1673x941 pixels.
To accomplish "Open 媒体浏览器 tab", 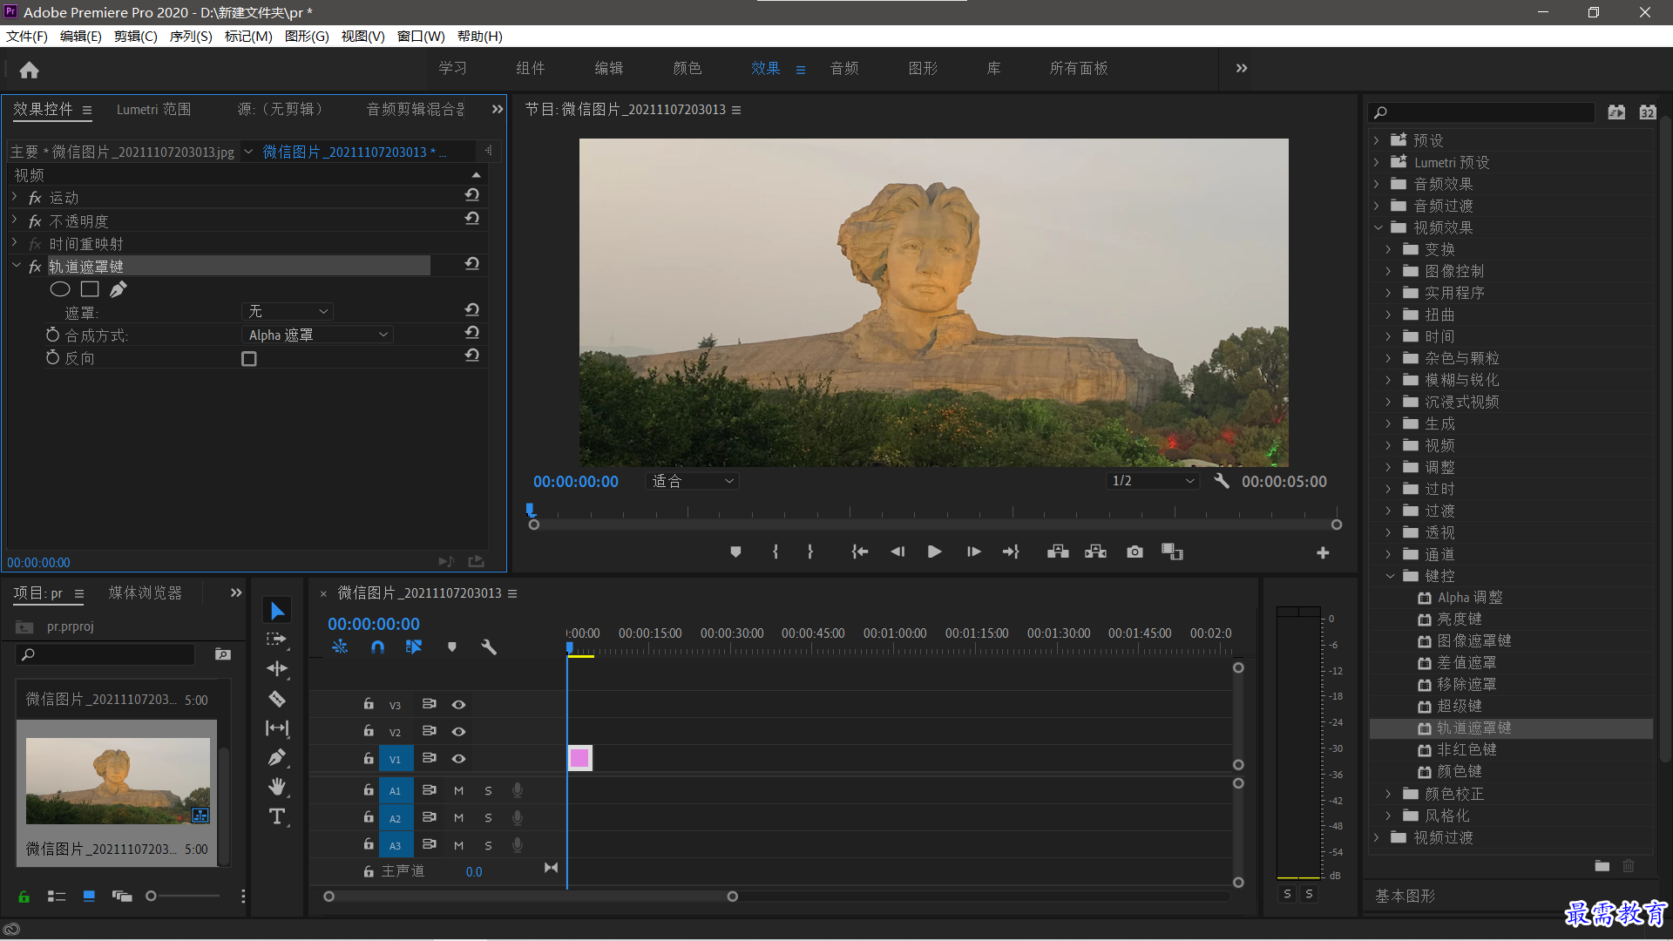I will [x=146, y=592].
